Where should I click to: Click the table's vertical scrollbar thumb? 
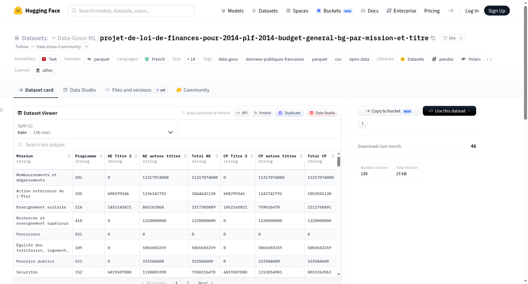tap(339, 162)
